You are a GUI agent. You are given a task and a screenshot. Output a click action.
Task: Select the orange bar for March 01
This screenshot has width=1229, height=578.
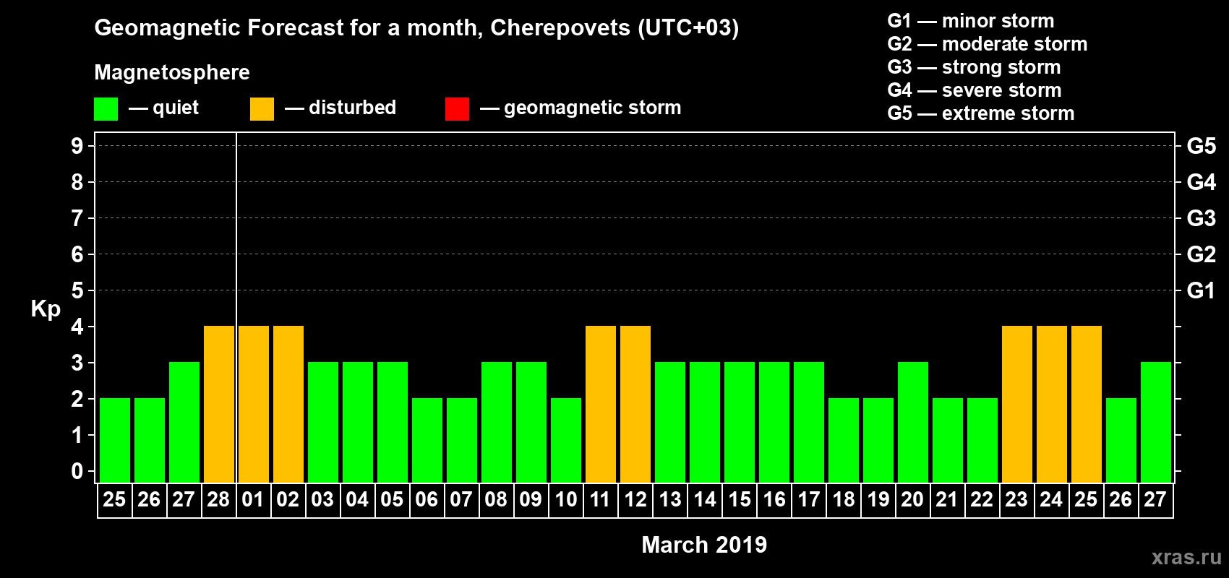(x=254, y=404)
